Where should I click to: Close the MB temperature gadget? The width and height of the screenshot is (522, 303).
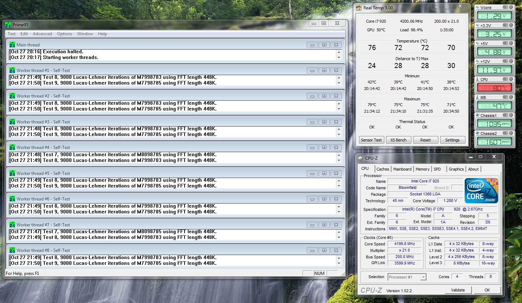pos(511,97)
